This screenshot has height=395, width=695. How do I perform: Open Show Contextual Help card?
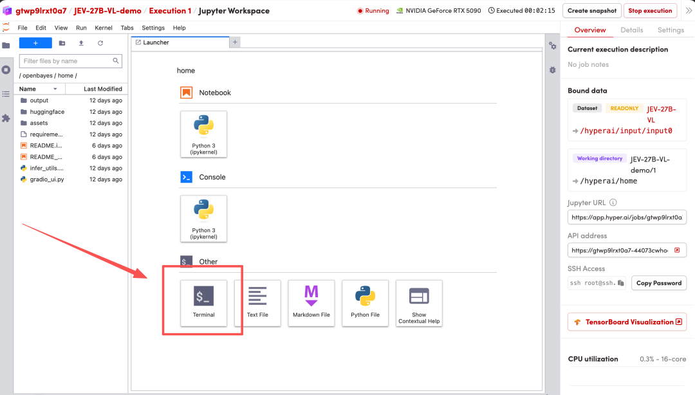[419, 303]
